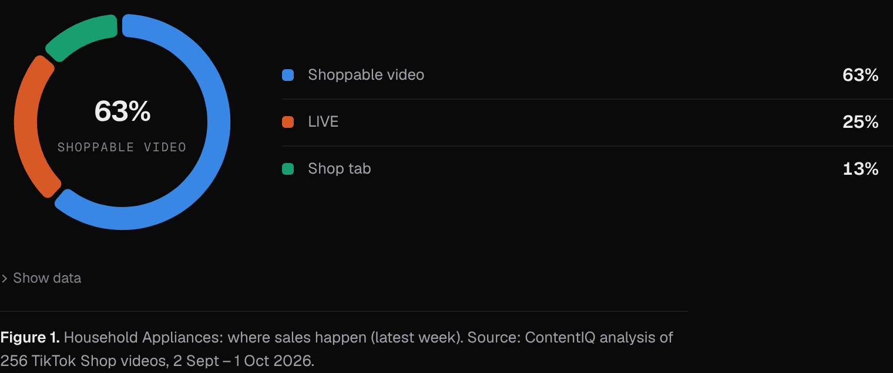Click the ContentIQ analysis source text

click(x=599, y=338)
